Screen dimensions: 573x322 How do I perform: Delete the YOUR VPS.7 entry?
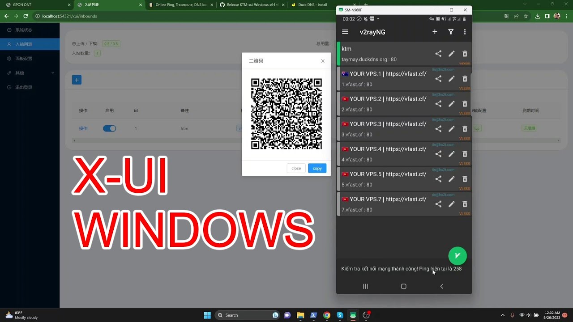(465, 204)
